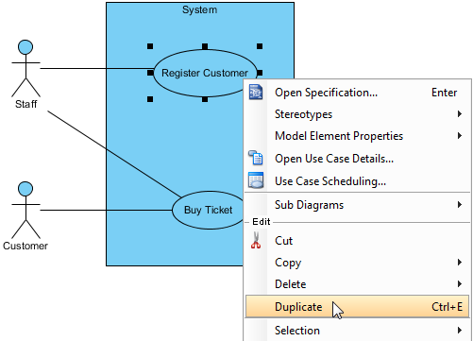The height and width of the screenshot is (341, 473).
Task: Click the Customer actor label
Action: pos(25,246)
